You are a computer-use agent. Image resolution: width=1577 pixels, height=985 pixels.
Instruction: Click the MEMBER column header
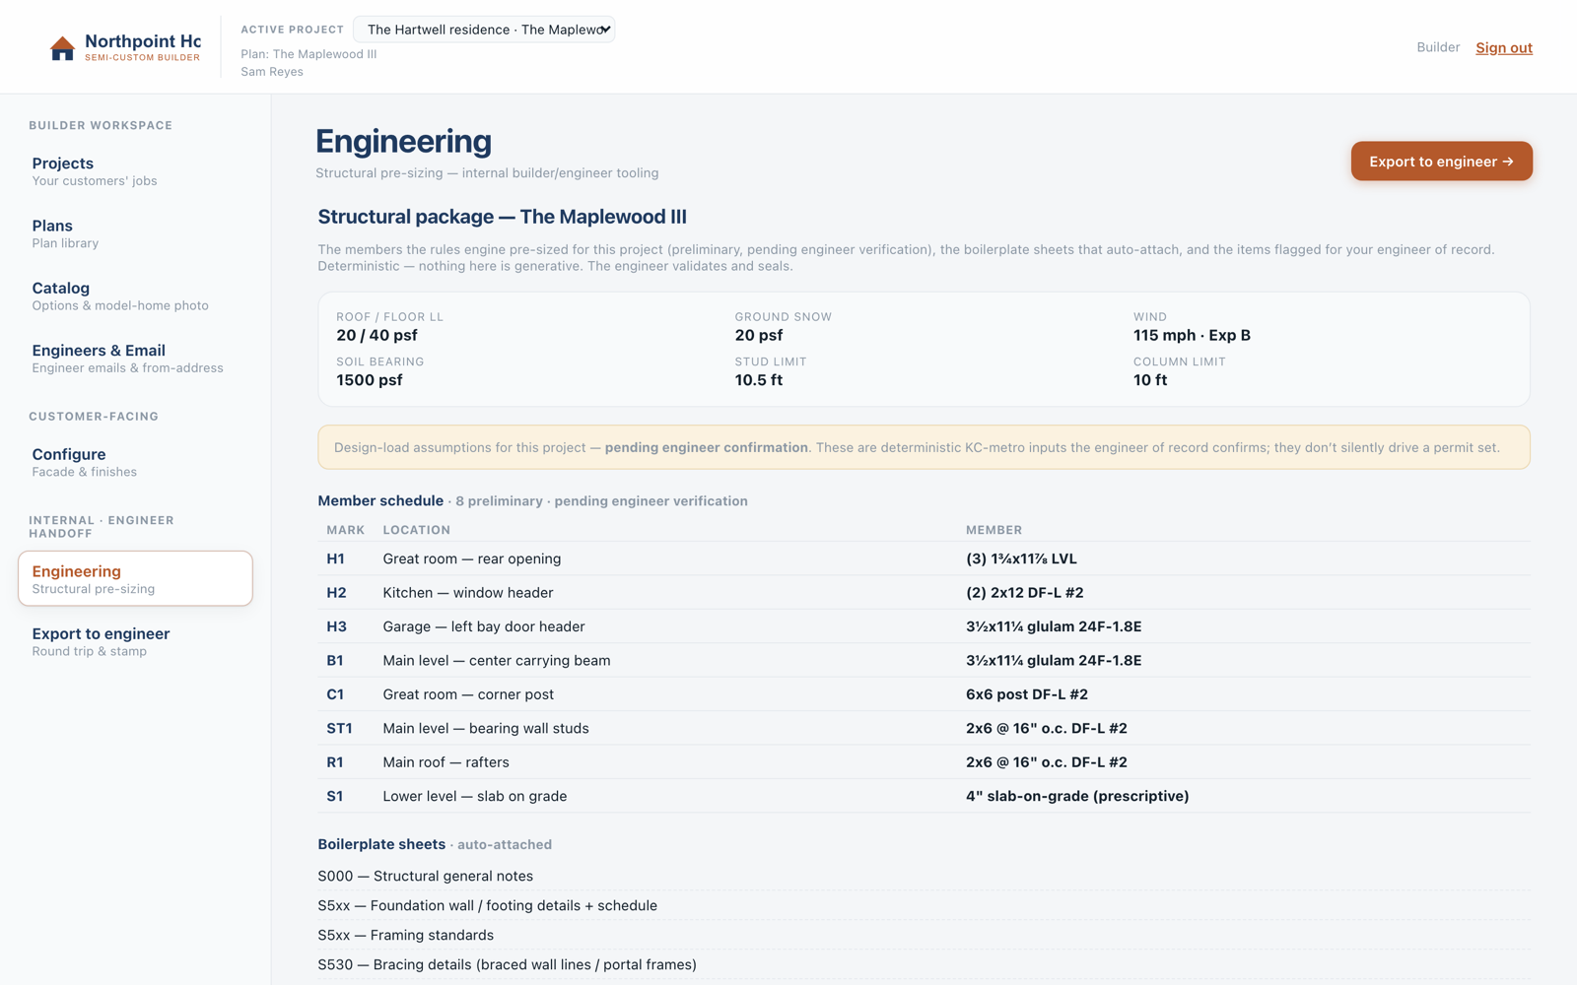coord(994,530)
